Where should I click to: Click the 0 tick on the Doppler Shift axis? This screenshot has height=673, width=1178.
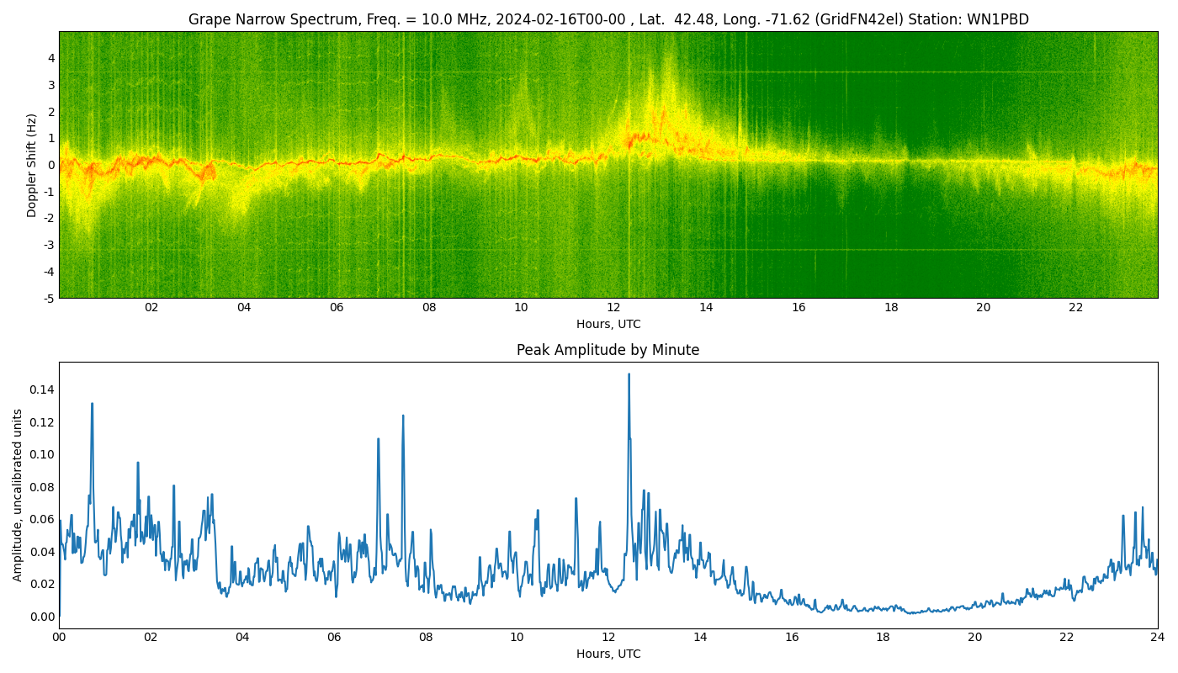[x=51, y=165]
